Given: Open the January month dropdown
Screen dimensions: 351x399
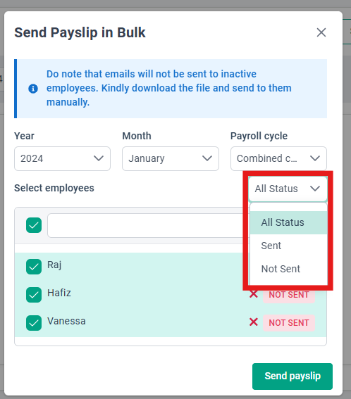Looking at the screenshot, I should pyautogui.click(x=171, y=158).
